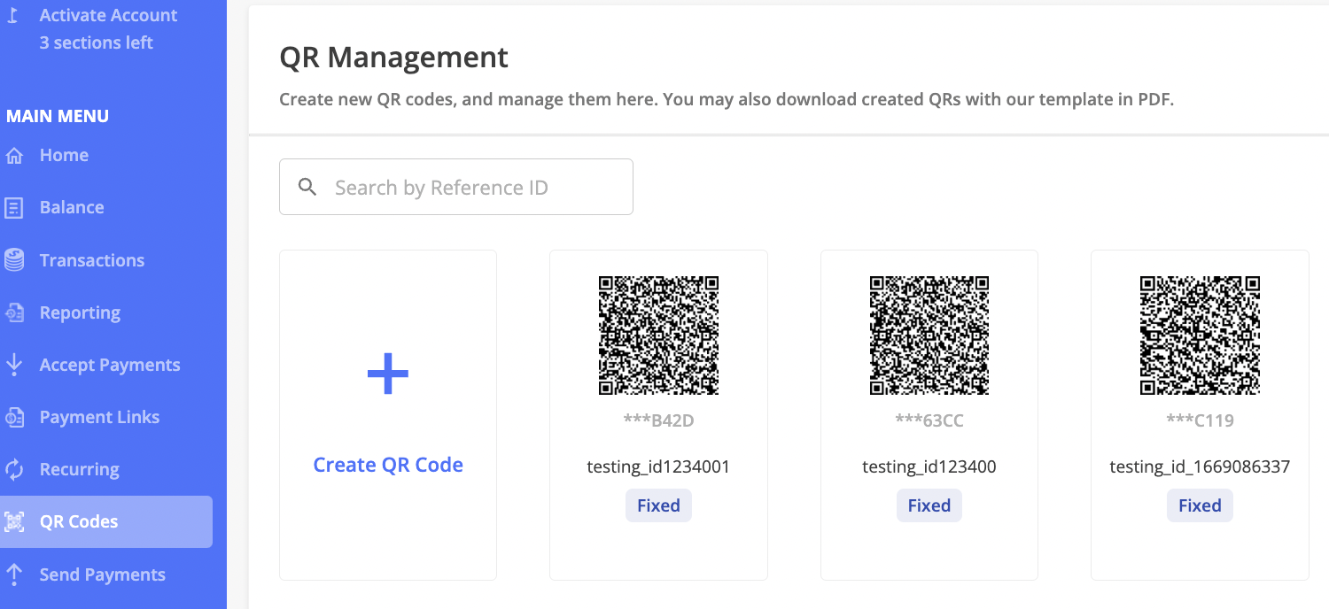Click the Reporting document icon

coord(14,312)
